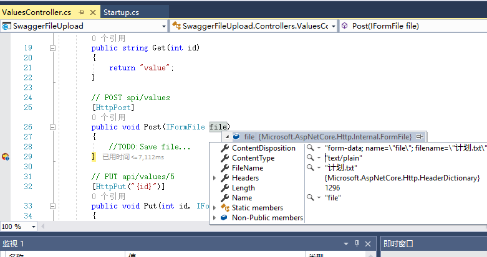
Task: Click the ContentDisposition property wrench icon
Action: 224,148
